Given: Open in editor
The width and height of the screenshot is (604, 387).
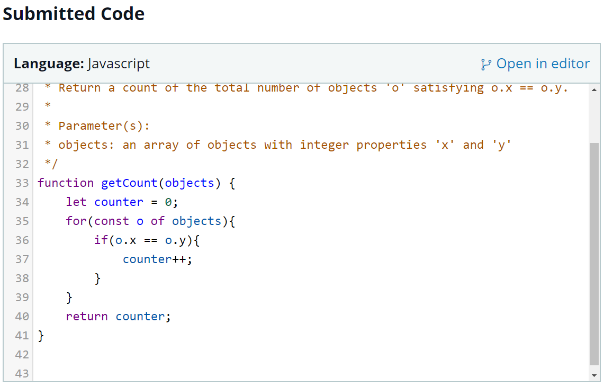Looking at the screenshot, I should (x=543, y=64).
